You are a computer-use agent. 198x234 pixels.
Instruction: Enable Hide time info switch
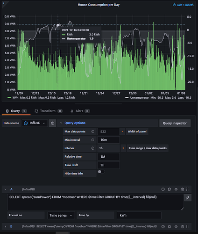(101, 172)
